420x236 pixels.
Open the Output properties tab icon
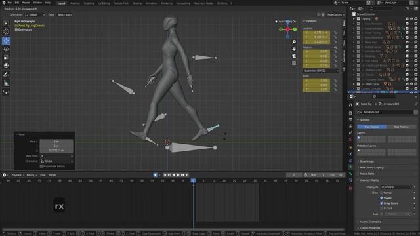click(x=350, y=119)
